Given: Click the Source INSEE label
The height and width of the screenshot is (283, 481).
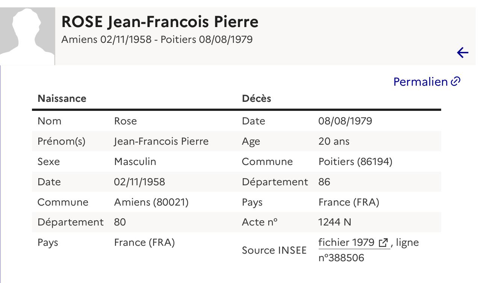Looking at the screenshot, I should 274,250.
